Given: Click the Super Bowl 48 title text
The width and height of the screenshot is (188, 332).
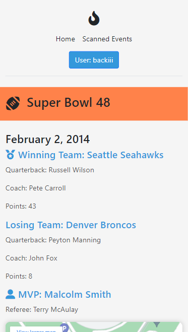Looking at the screenshot, I should click(69, 102).
